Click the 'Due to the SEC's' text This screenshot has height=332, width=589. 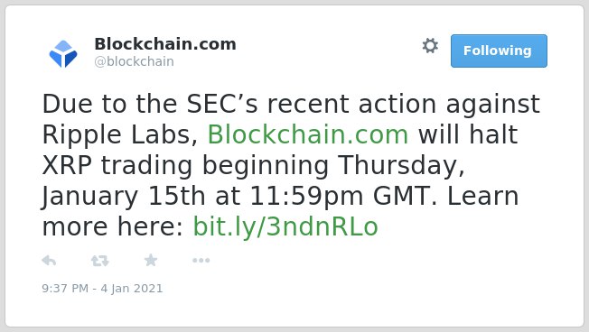[x=150, y=104]
